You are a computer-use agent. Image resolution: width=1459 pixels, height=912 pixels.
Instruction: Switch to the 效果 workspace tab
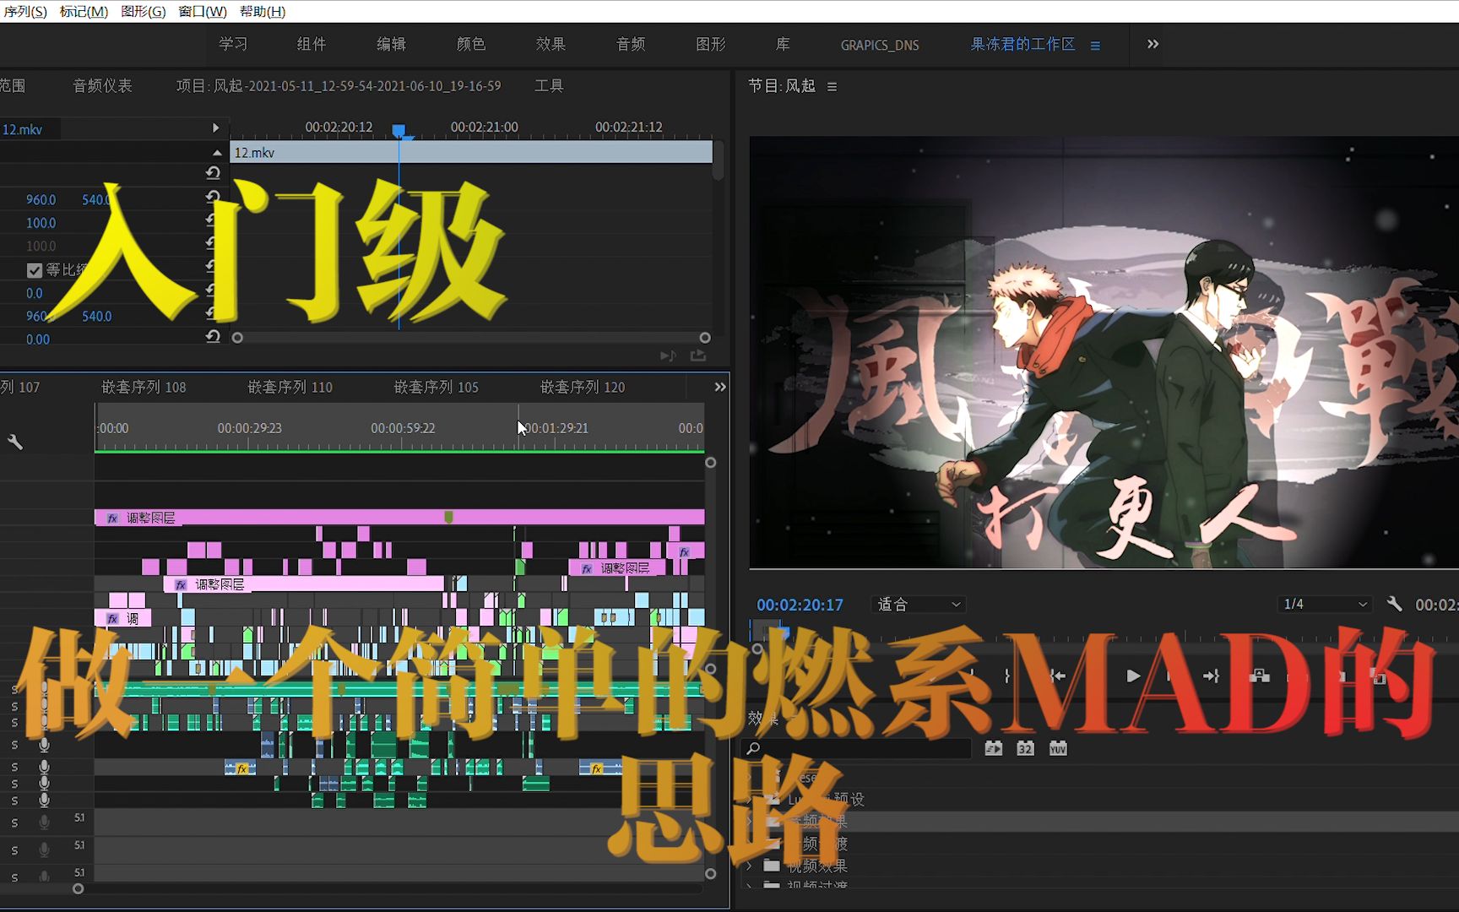point(551,44)
